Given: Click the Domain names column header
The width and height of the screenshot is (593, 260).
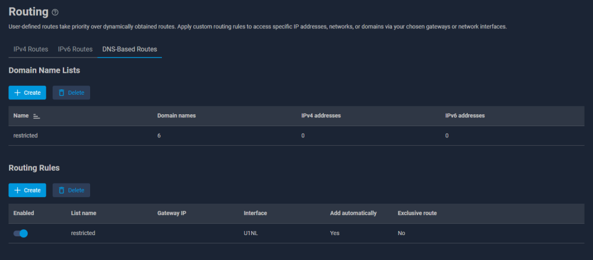Looking at the screenshot, I should 176,115.
